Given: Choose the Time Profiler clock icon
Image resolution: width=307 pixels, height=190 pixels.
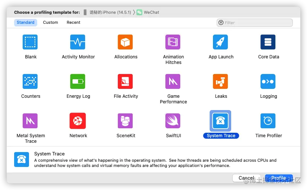Looking at the screenshot, I should [268, 121].
